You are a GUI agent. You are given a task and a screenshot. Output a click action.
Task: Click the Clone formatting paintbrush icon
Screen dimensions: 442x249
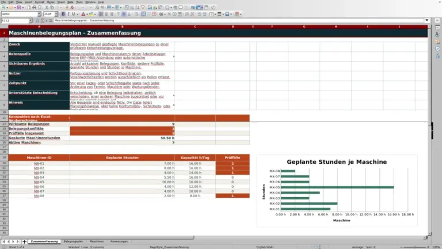[67, 7]
